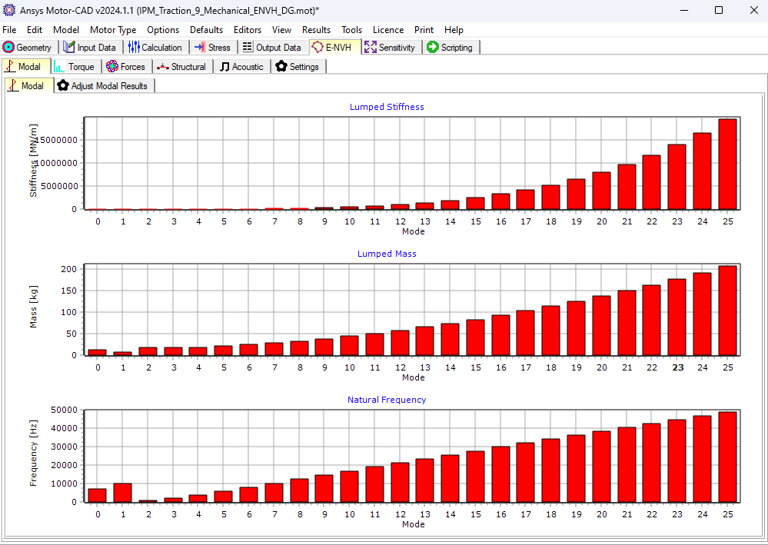Open the Scripting tab
Screen dimensions: 768x545
click(x=452, y=47)
